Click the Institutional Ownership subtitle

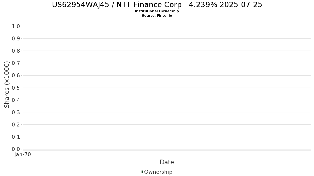[x=157, y=11]
